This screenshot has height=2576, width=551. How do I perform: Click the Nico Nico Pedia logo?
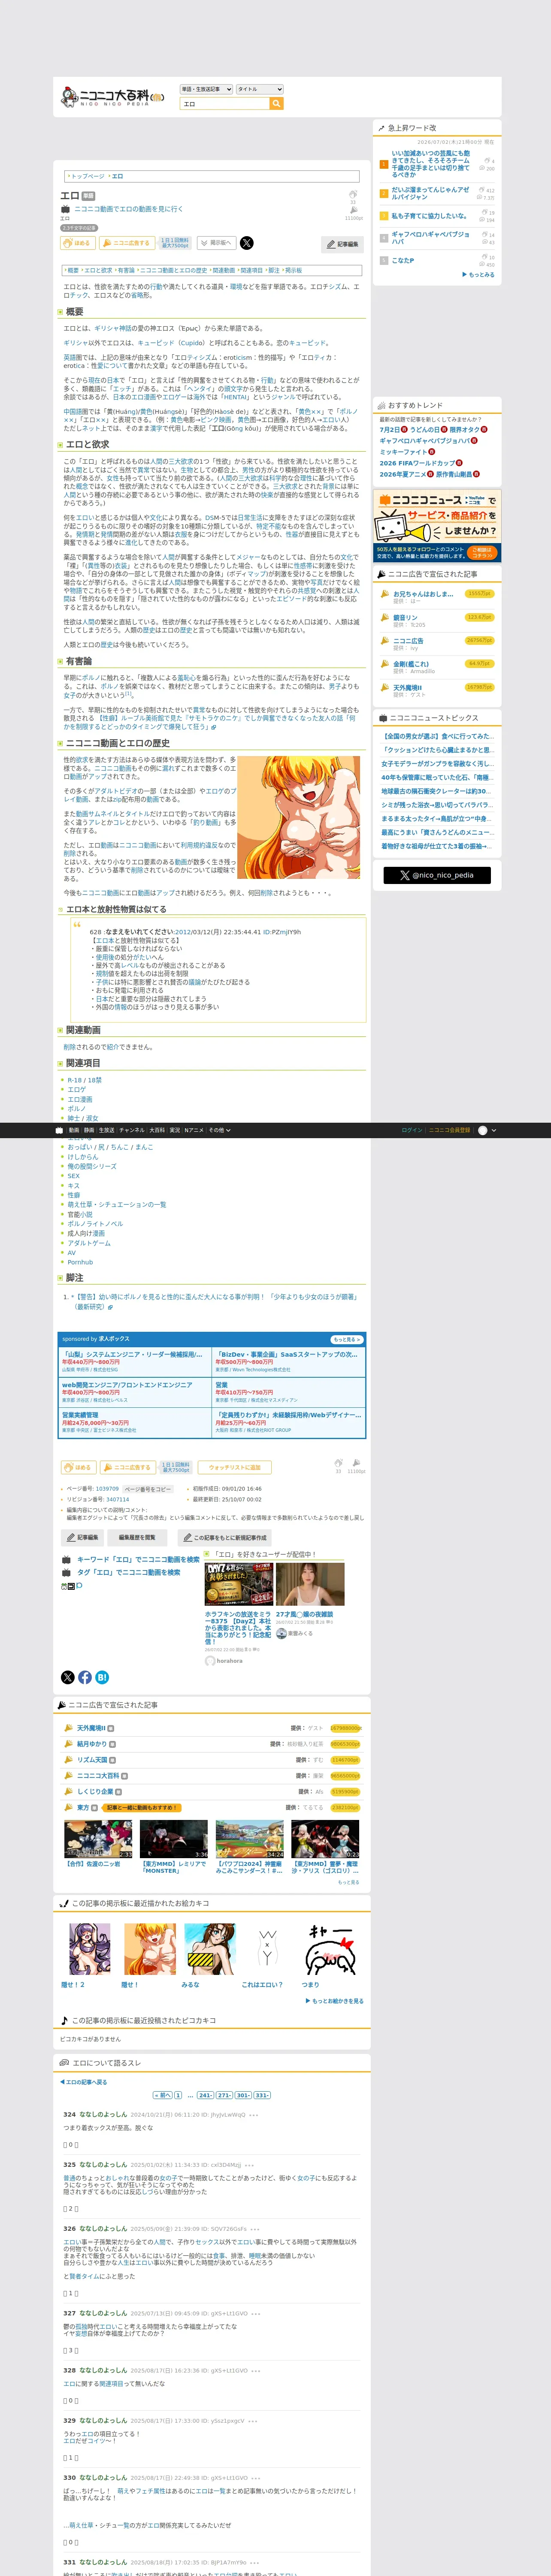[112, 97]
